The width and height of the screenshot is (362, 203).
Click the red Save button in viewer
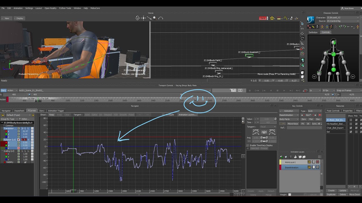pyautogui.click(x=263, y=18)
